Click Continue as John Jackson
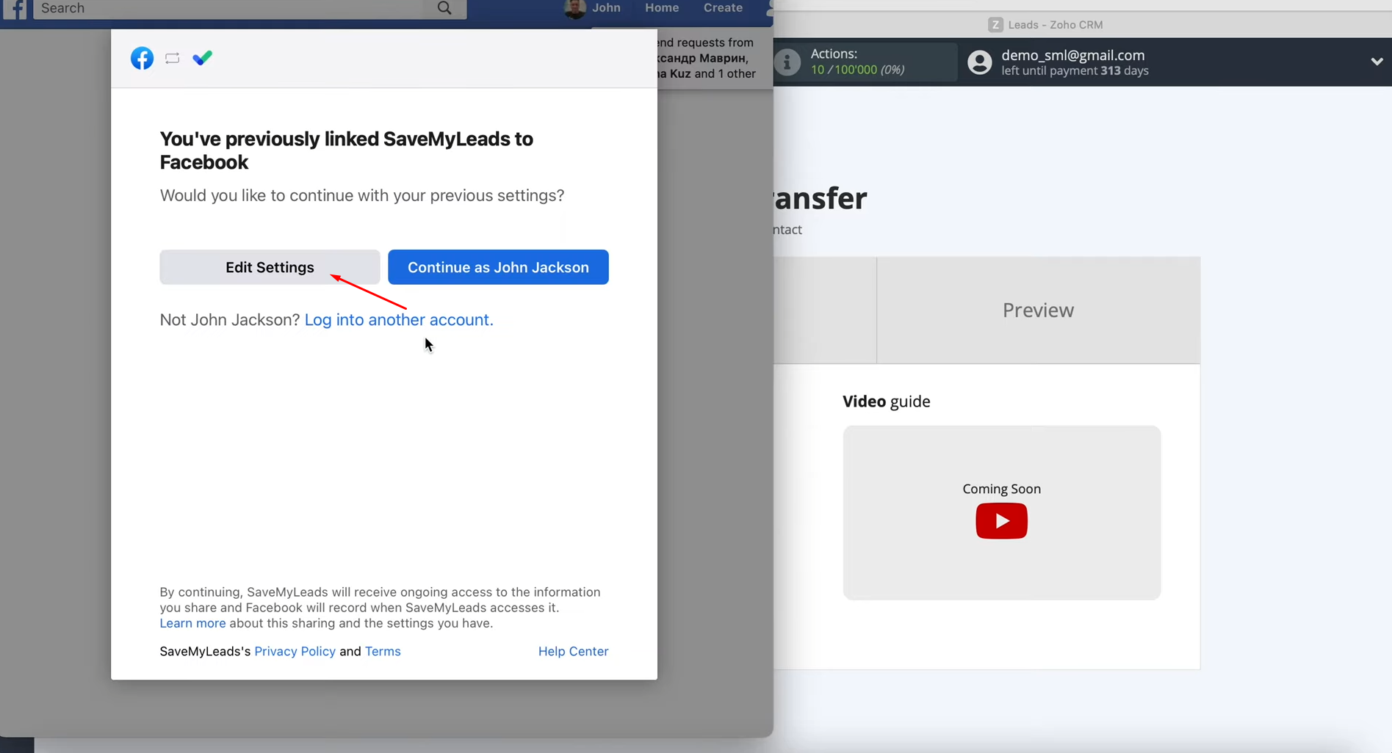This screenshot has height=753, width=1392. pos(498,267)
